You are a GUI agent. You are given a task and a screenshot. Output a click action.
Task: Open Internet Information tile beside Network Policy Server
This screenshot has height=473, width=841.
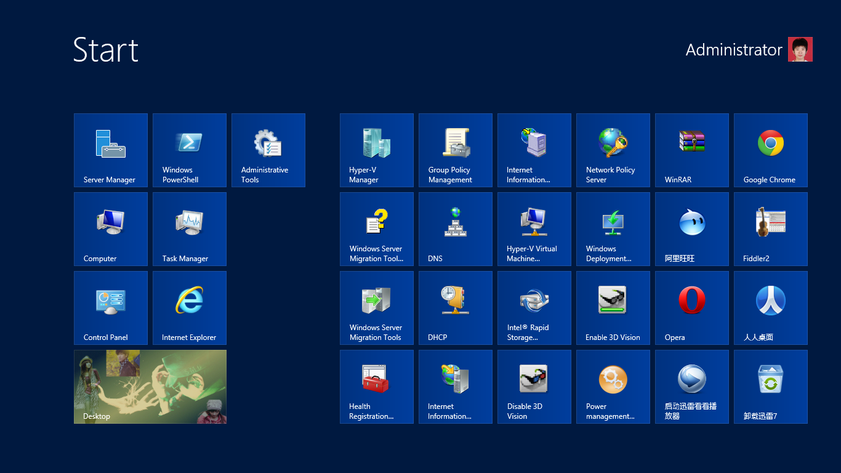(534, 150)
